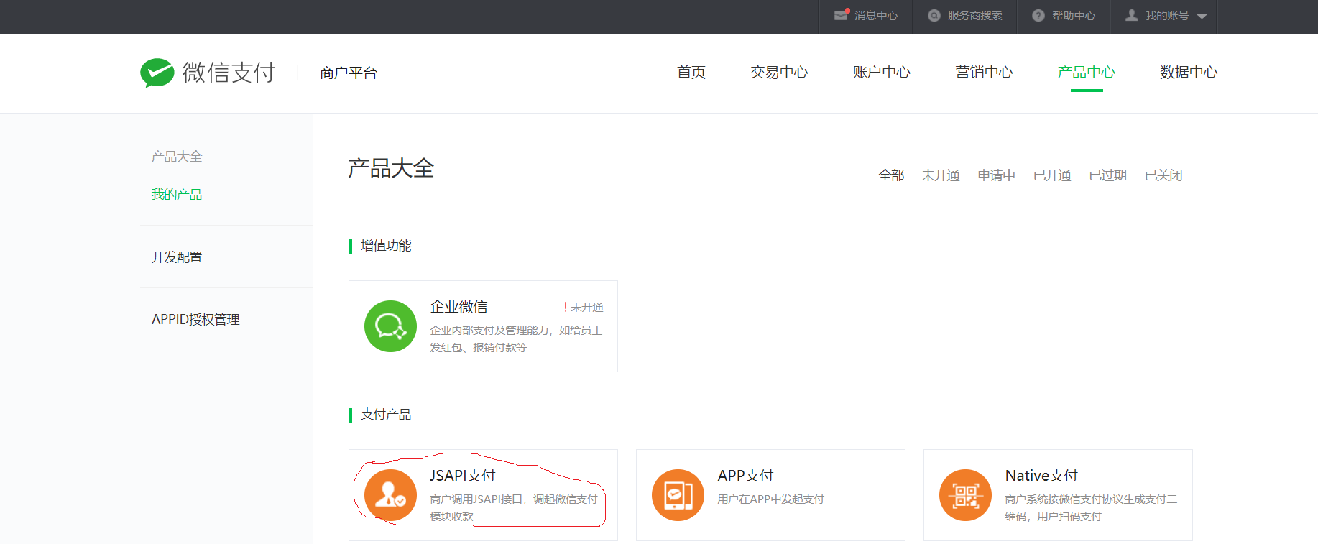Filter products by 已过期
The height and width of the screenshot is (544, 1318).
pyautogui.click(x=1107, y=175)
